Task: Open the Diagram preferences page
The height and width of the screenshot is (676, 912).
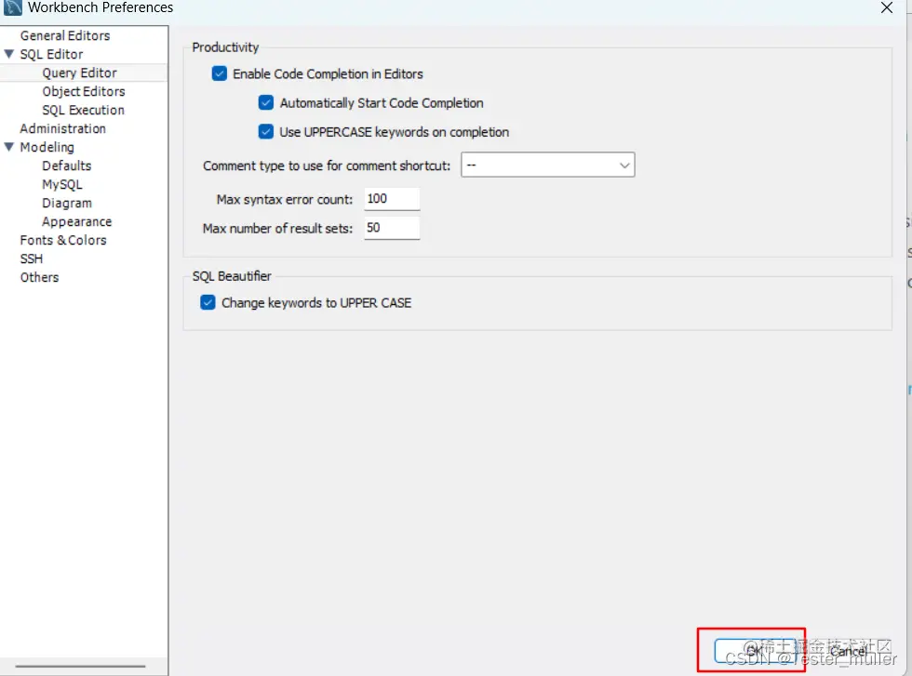Action: point(67,203)
